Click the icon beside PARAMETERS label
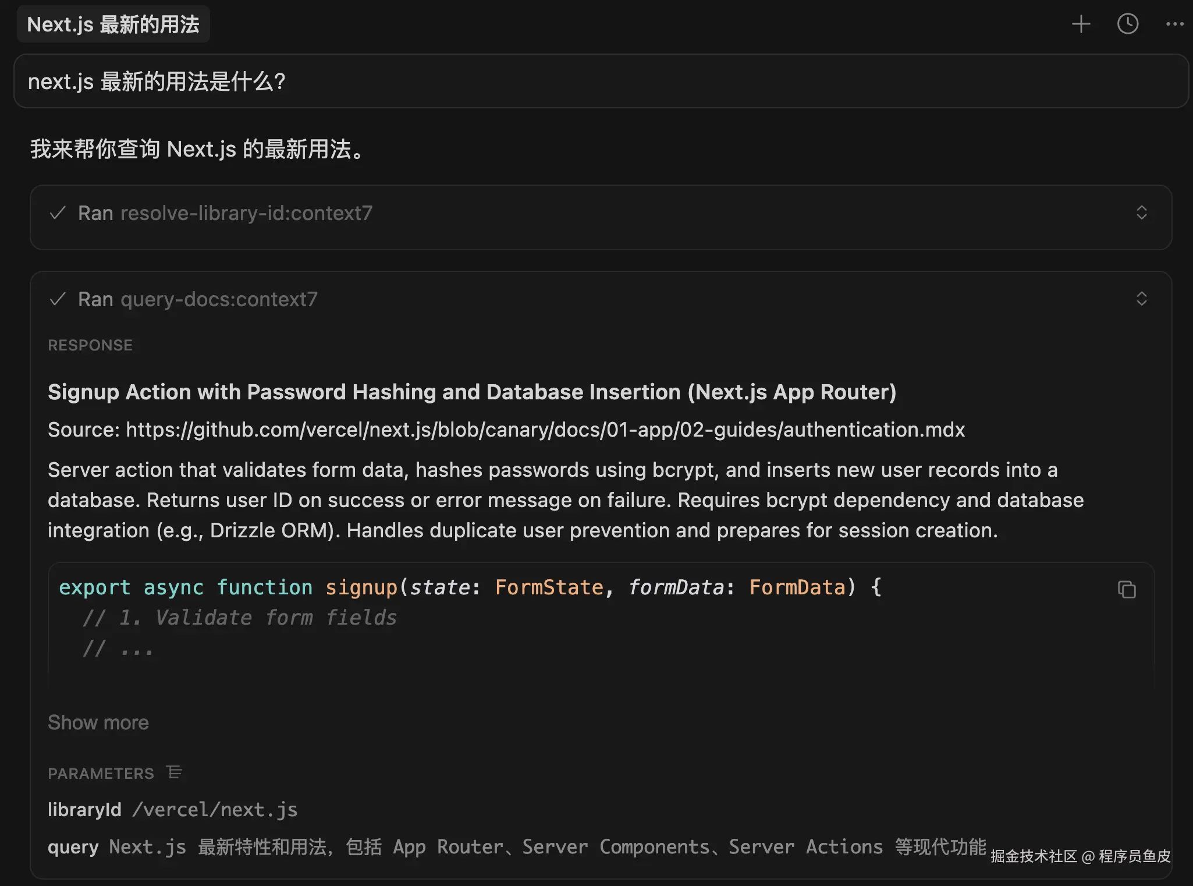The width and height of the screenshot is (1193, 886). 174,772
